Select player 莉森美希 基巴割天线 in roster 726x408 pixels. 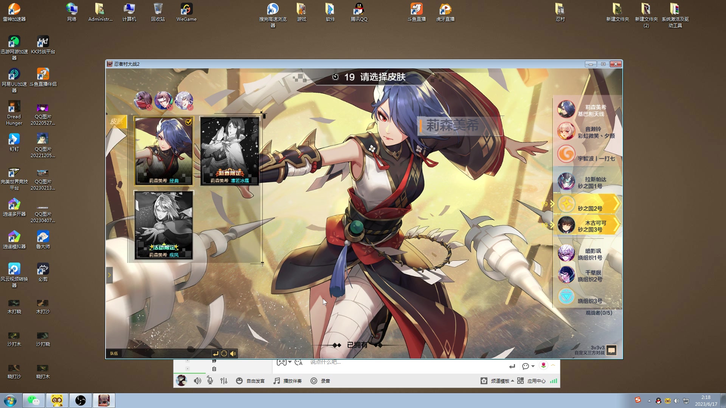pos(588,110)
